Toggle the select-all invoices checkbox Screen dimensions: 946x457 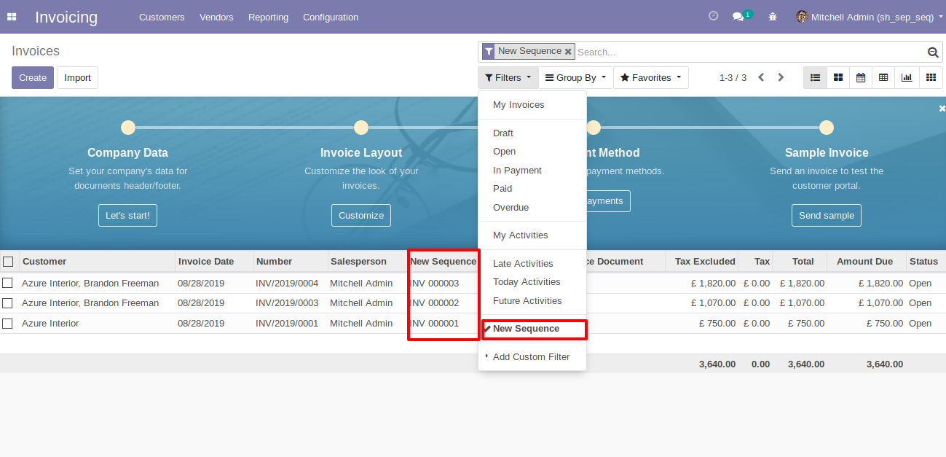tap(8, 262)
